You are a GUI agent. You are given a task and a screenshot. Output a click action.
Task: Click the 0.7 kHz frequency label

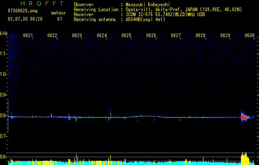click(x=3, y=136)
